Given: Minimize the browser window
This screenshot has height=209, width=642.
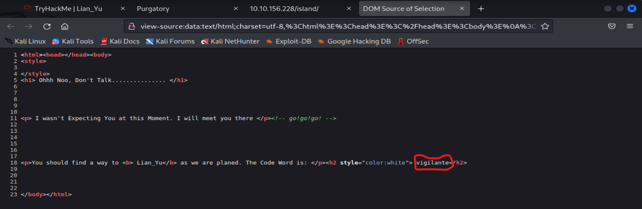Looking at the screenshot, I should 607,9.
